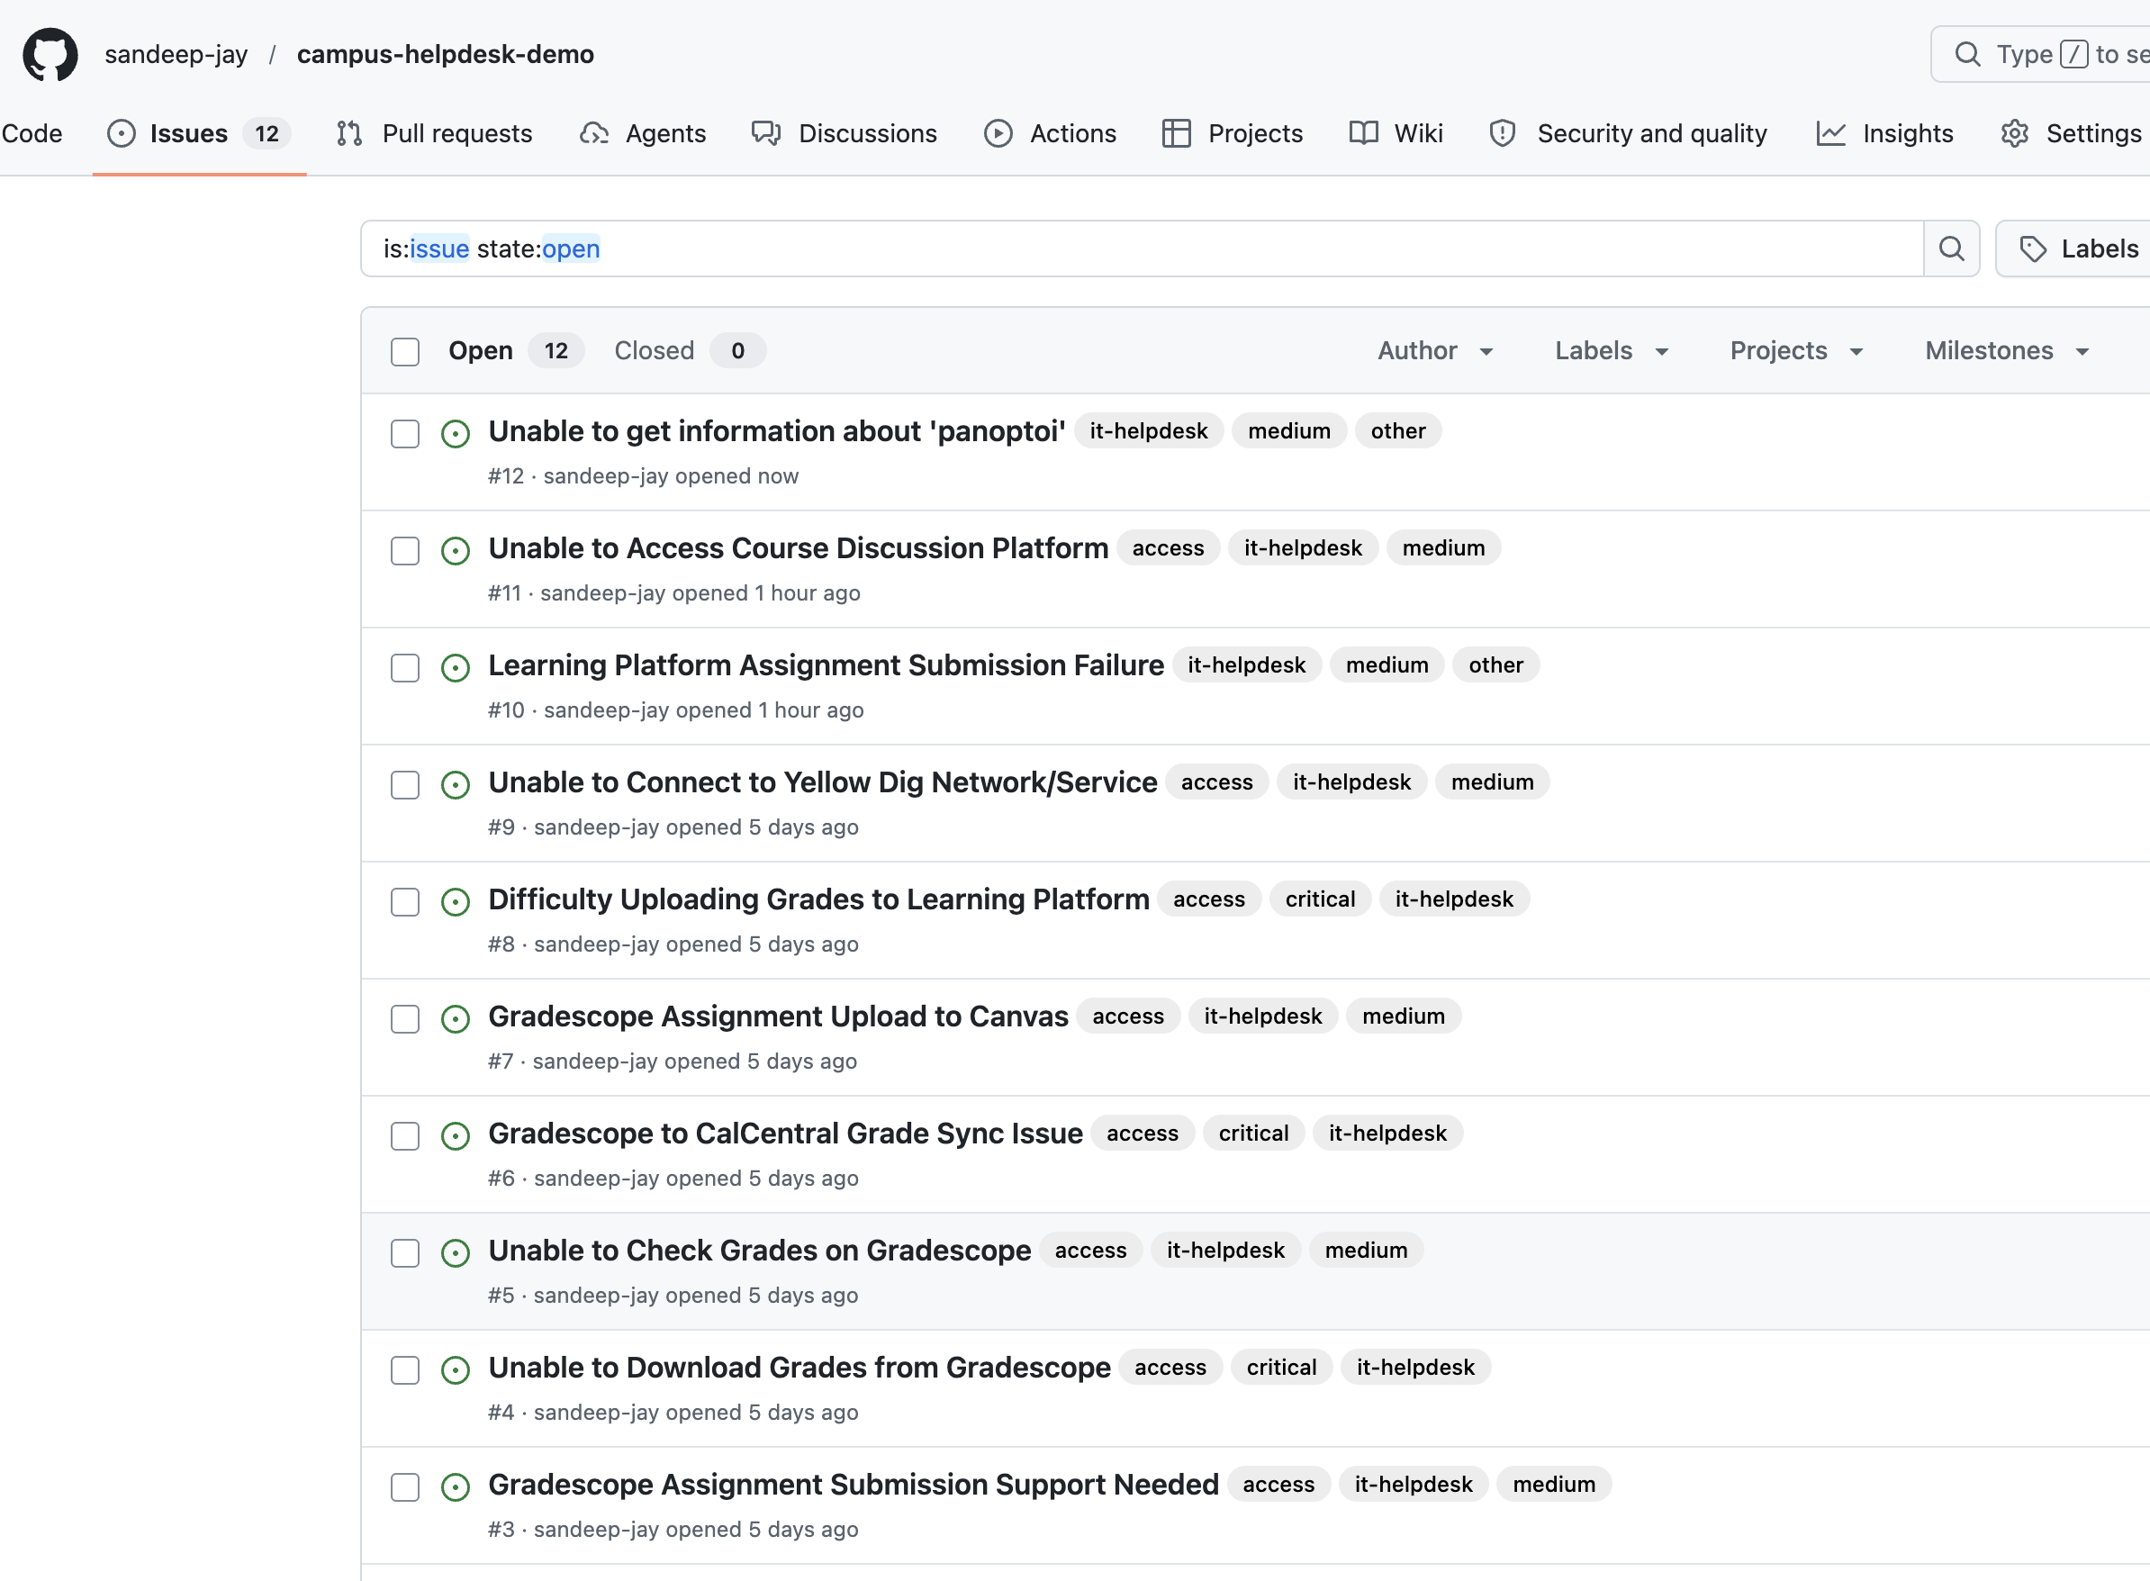Open the Labels filter dropdown in header

tap(1612, 350)
